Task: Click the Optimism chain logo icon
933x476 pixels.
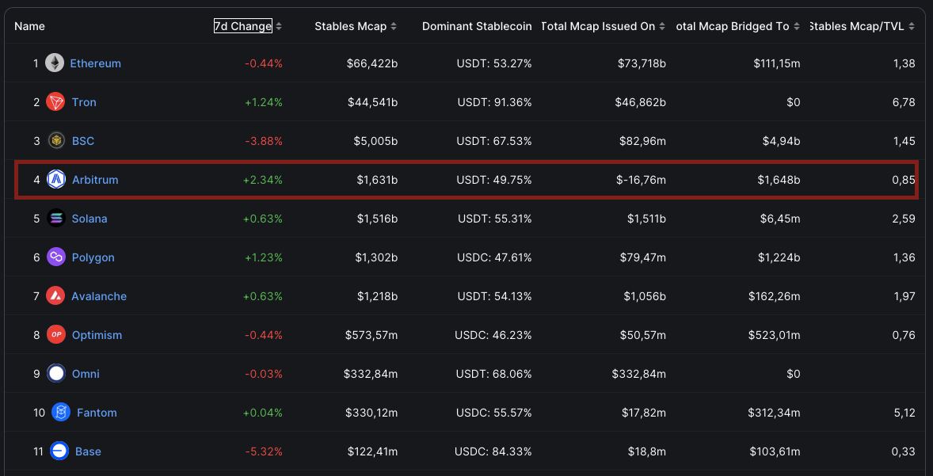Action: click(x=56, y=335)
